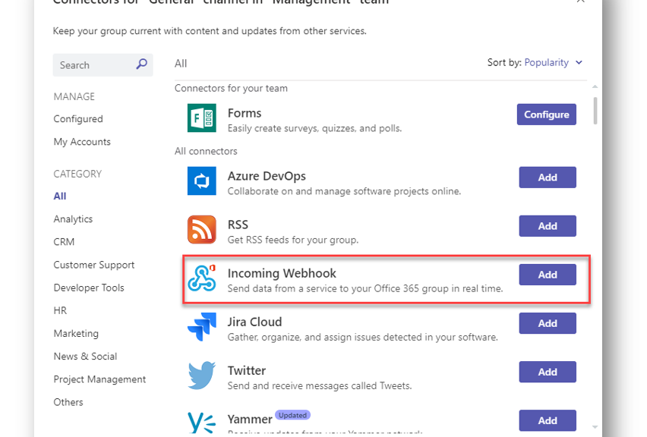Click 'Easily create surveys, quizzes, and polls.' text
Viewport: 647px width, 437px height.
pos(314,129)
